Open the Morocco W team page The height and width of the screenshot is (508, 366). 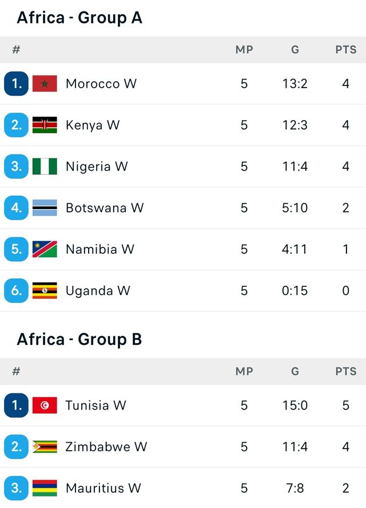[x=101, y=84]
